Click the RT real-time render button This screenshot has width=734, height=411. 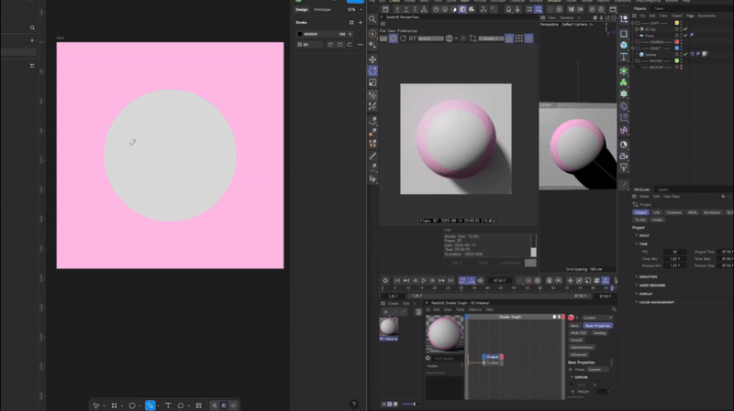click(x=412, y=38)
